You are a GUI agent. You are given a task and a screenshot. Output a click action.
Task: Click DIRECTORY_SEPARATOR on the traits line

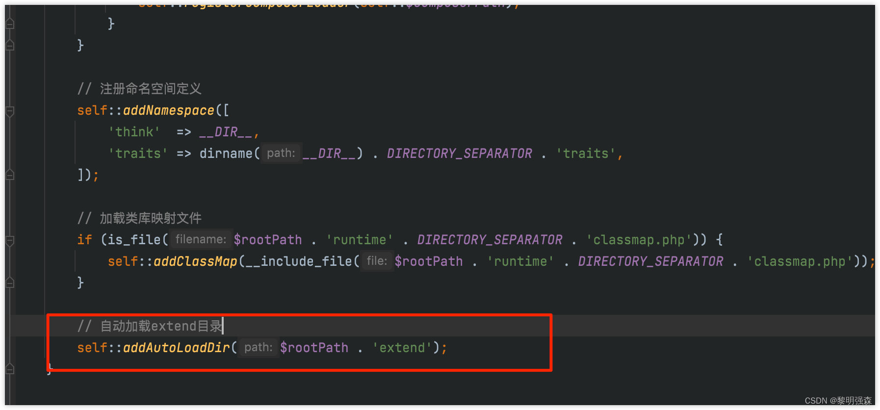coord(460,154)
